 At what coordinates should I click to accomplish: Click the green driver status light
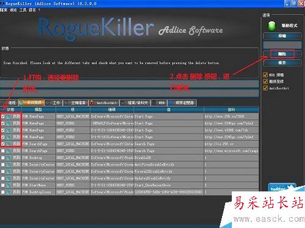click(x=272, y=26)
